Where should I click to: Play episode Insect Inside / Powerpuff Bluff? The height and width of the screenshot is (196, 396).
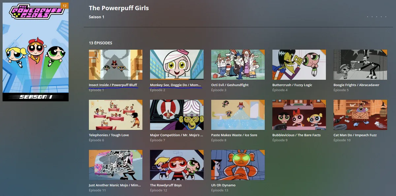115,64
